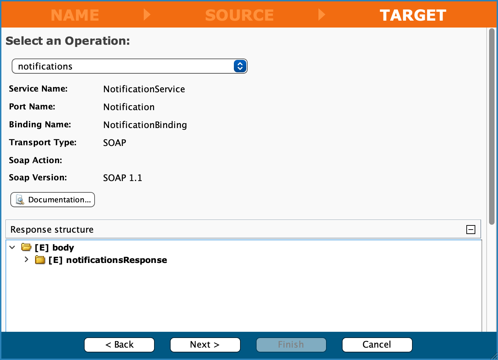Collapse the Response structure panel via minus icon
This screenshot has width=498, height=360.
click(470, 230)
